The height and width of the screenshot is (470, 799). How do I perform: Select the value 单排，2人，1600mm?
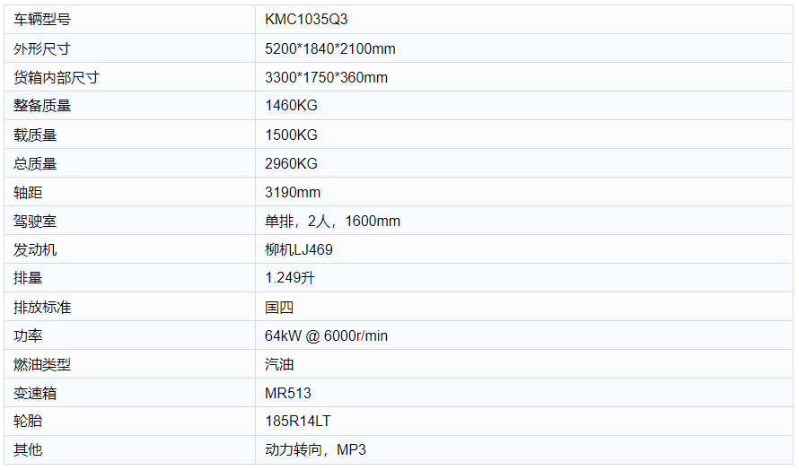tap(332, 221)
